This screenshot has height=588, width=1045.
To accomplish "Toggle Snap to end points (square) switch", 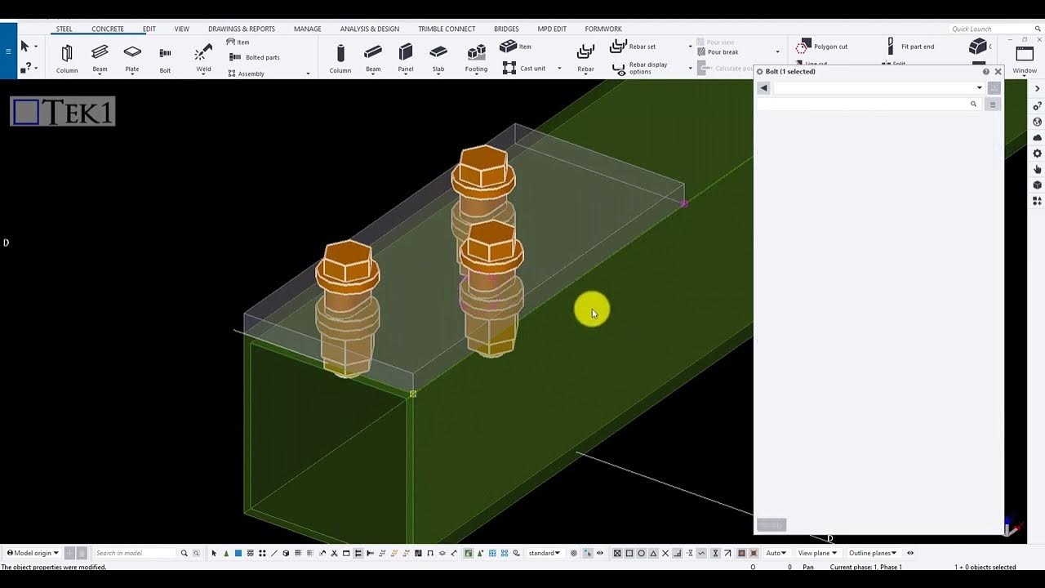I will pyautogui.click(x=629, y=553).
